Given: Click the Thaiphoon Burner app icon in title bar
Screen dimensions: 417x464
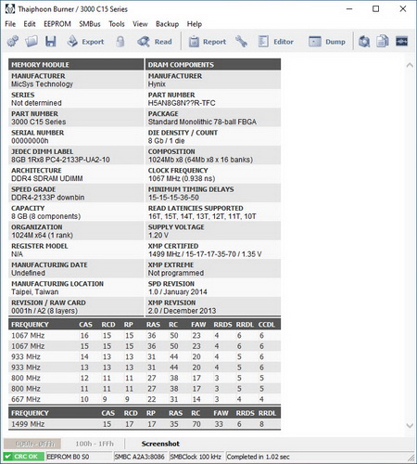Looking at the screenshot, I should pyautogui.click(x=10, y=9).
